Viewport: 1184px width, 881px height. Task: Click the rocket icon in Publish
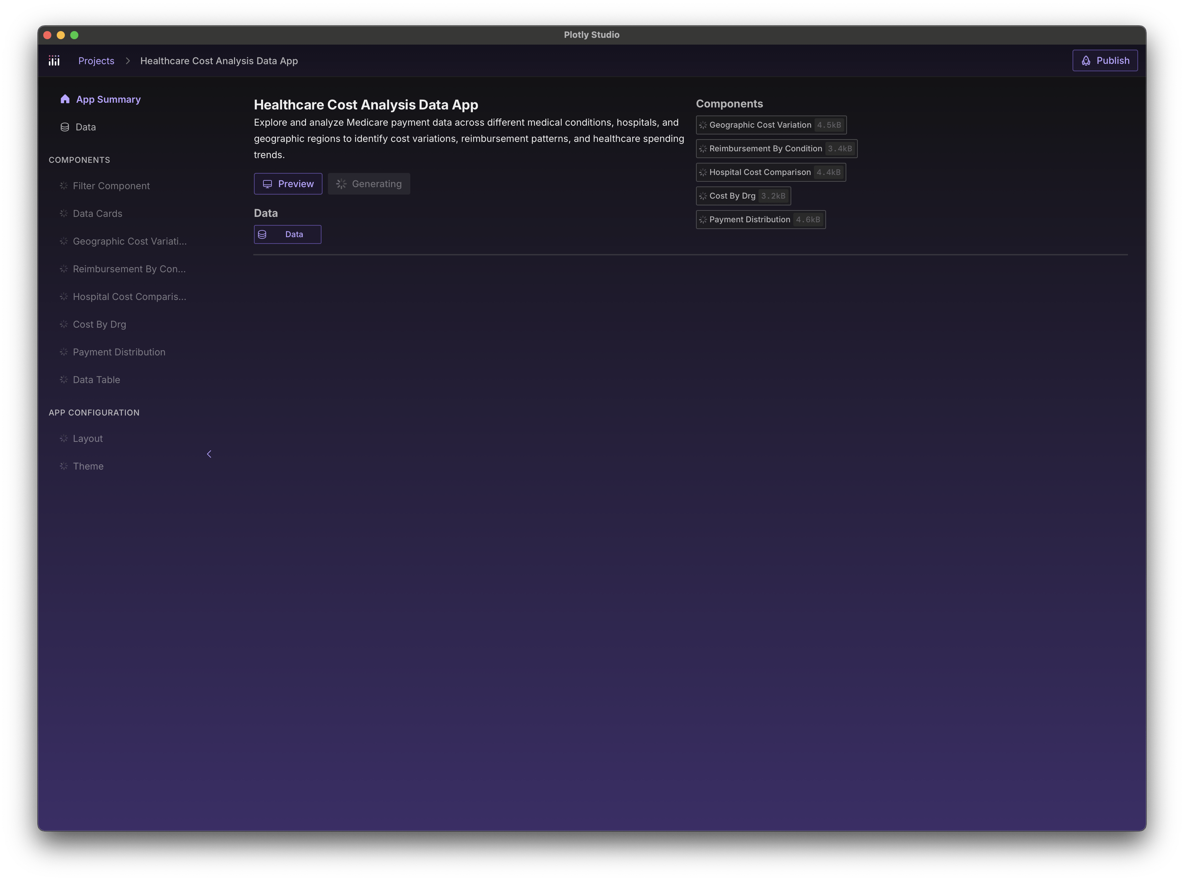click(1085, 61)
